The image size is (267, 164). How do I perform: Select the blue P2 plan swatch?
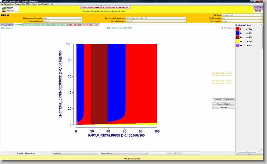pyautogui.click(x=238, y=33)
